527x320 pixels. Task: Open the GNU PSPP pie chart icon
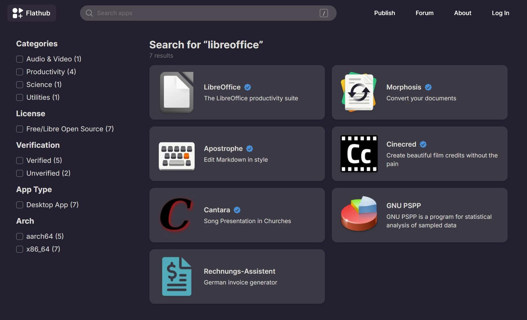click(x=359, y=213)
